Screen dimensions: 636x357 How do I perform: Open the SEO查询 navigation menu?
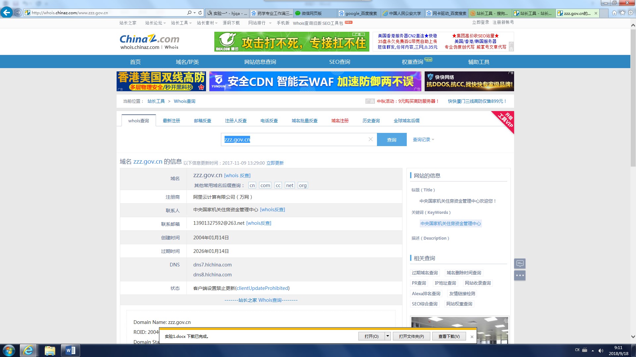coord(340,62)
